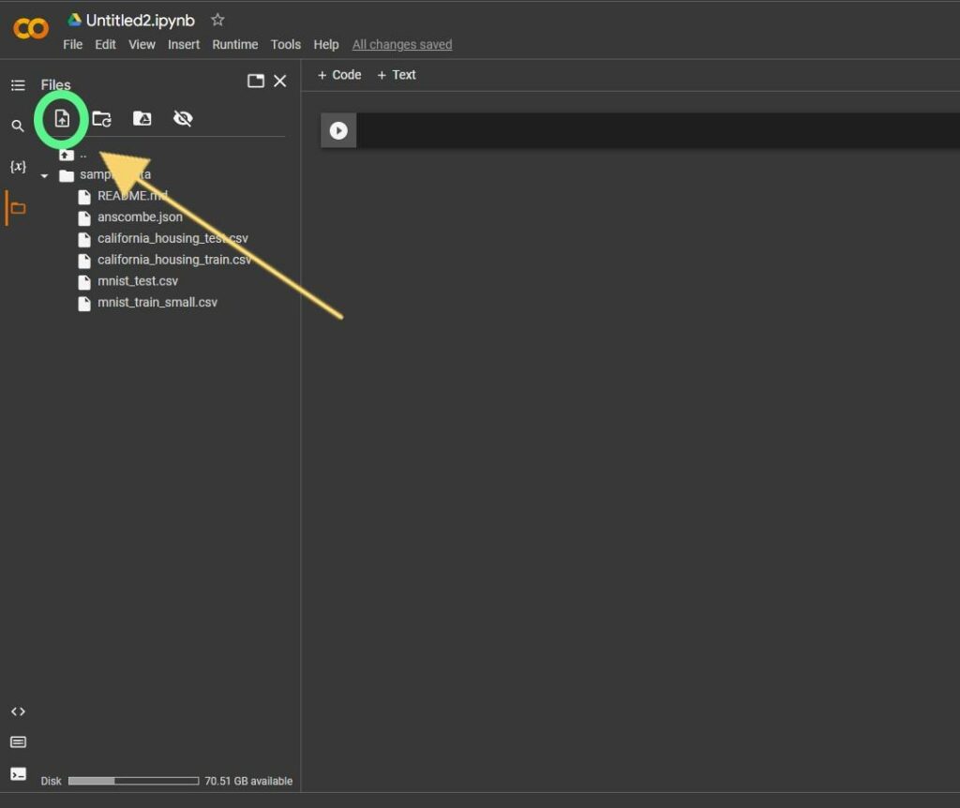
Task: Toggle the Files folder sidebar icon
Action: click(18, 208)
